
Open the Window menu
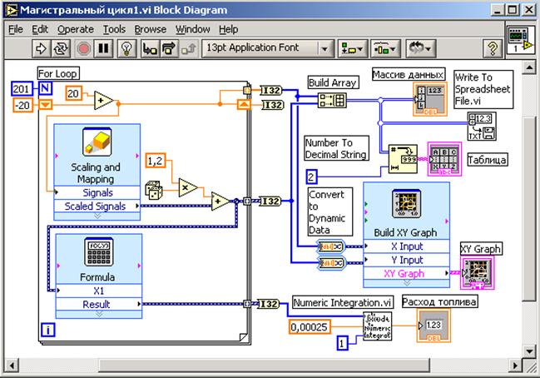pyautogui.click(x=192, y=29)
